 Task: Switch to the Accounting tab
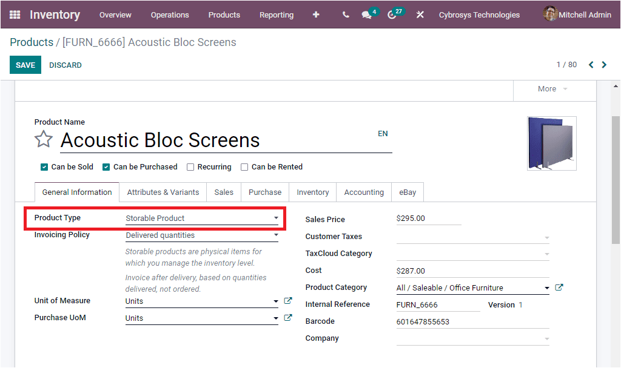point(363,192)
